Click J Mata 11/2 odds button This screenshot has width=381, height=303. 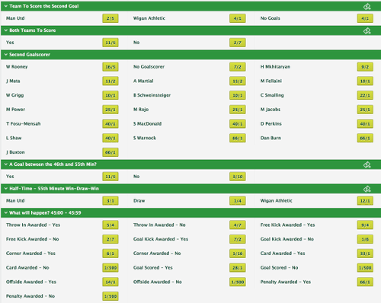(x=110, y=81)
